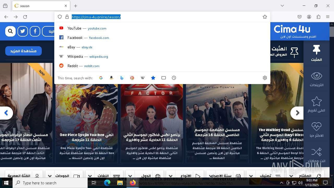
Task: Click the Windows taskbar search box
Action: [50, 183]
